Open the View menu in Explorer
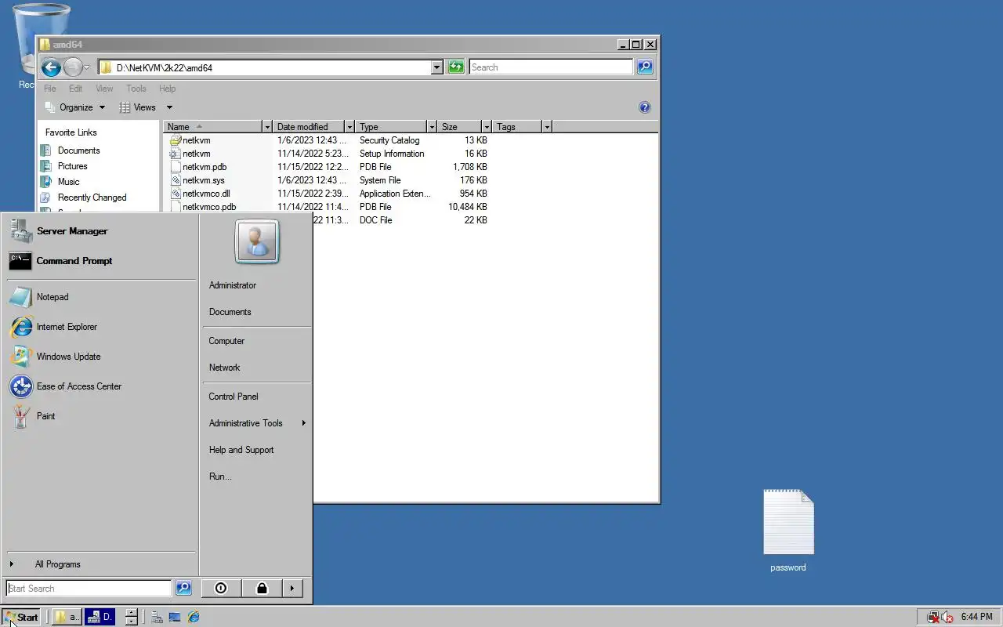The width and height of the screenshot is (1003, 627). point(104,89)
